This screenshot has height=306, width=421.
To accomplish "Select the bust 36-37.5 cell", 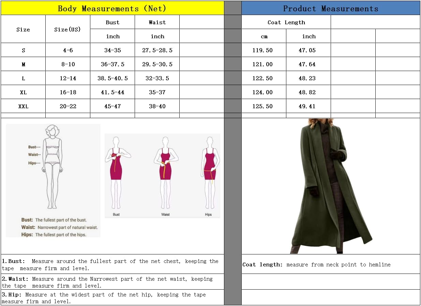I will (x=112, y=64).
